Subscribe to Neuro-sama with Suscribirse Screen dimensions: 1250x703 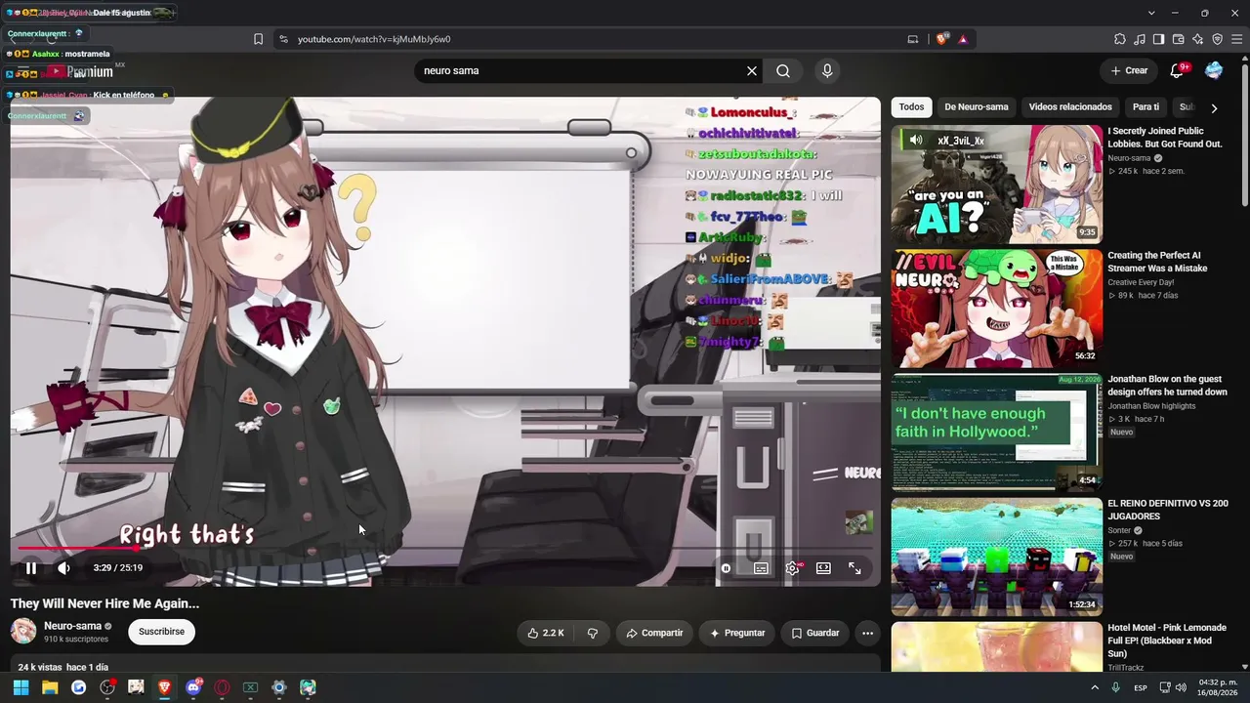[161, 632]
